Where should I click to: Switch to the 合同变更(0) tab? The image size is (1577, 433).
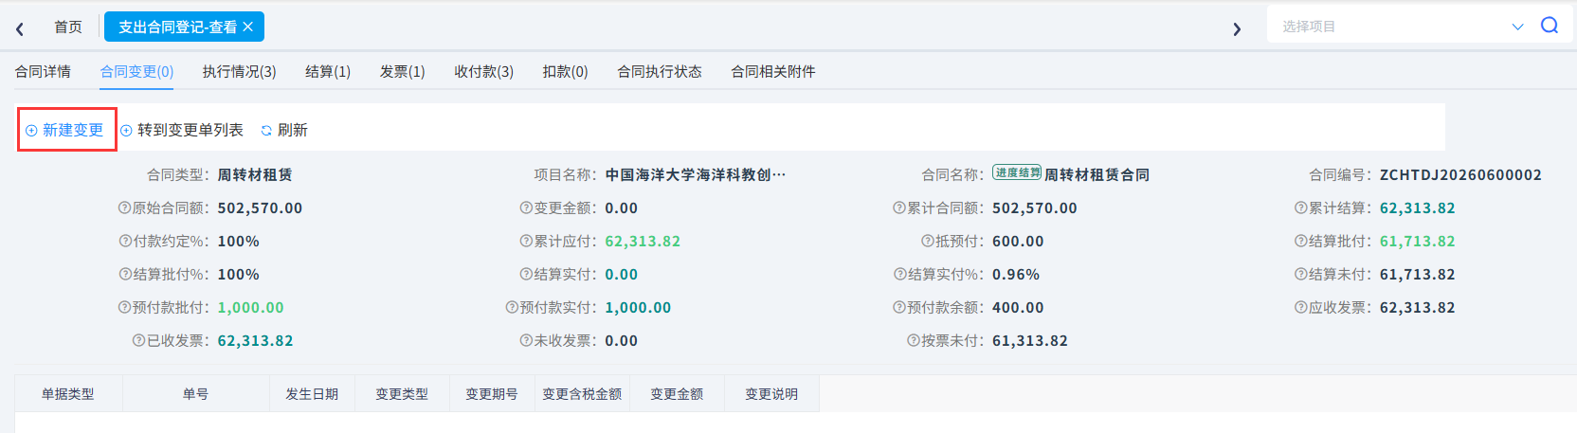pyautogui.click(x=136, y=71)
